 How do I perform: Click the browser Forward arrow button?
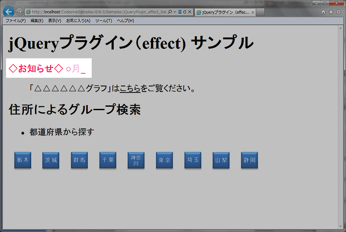click(x=19, y=12)
